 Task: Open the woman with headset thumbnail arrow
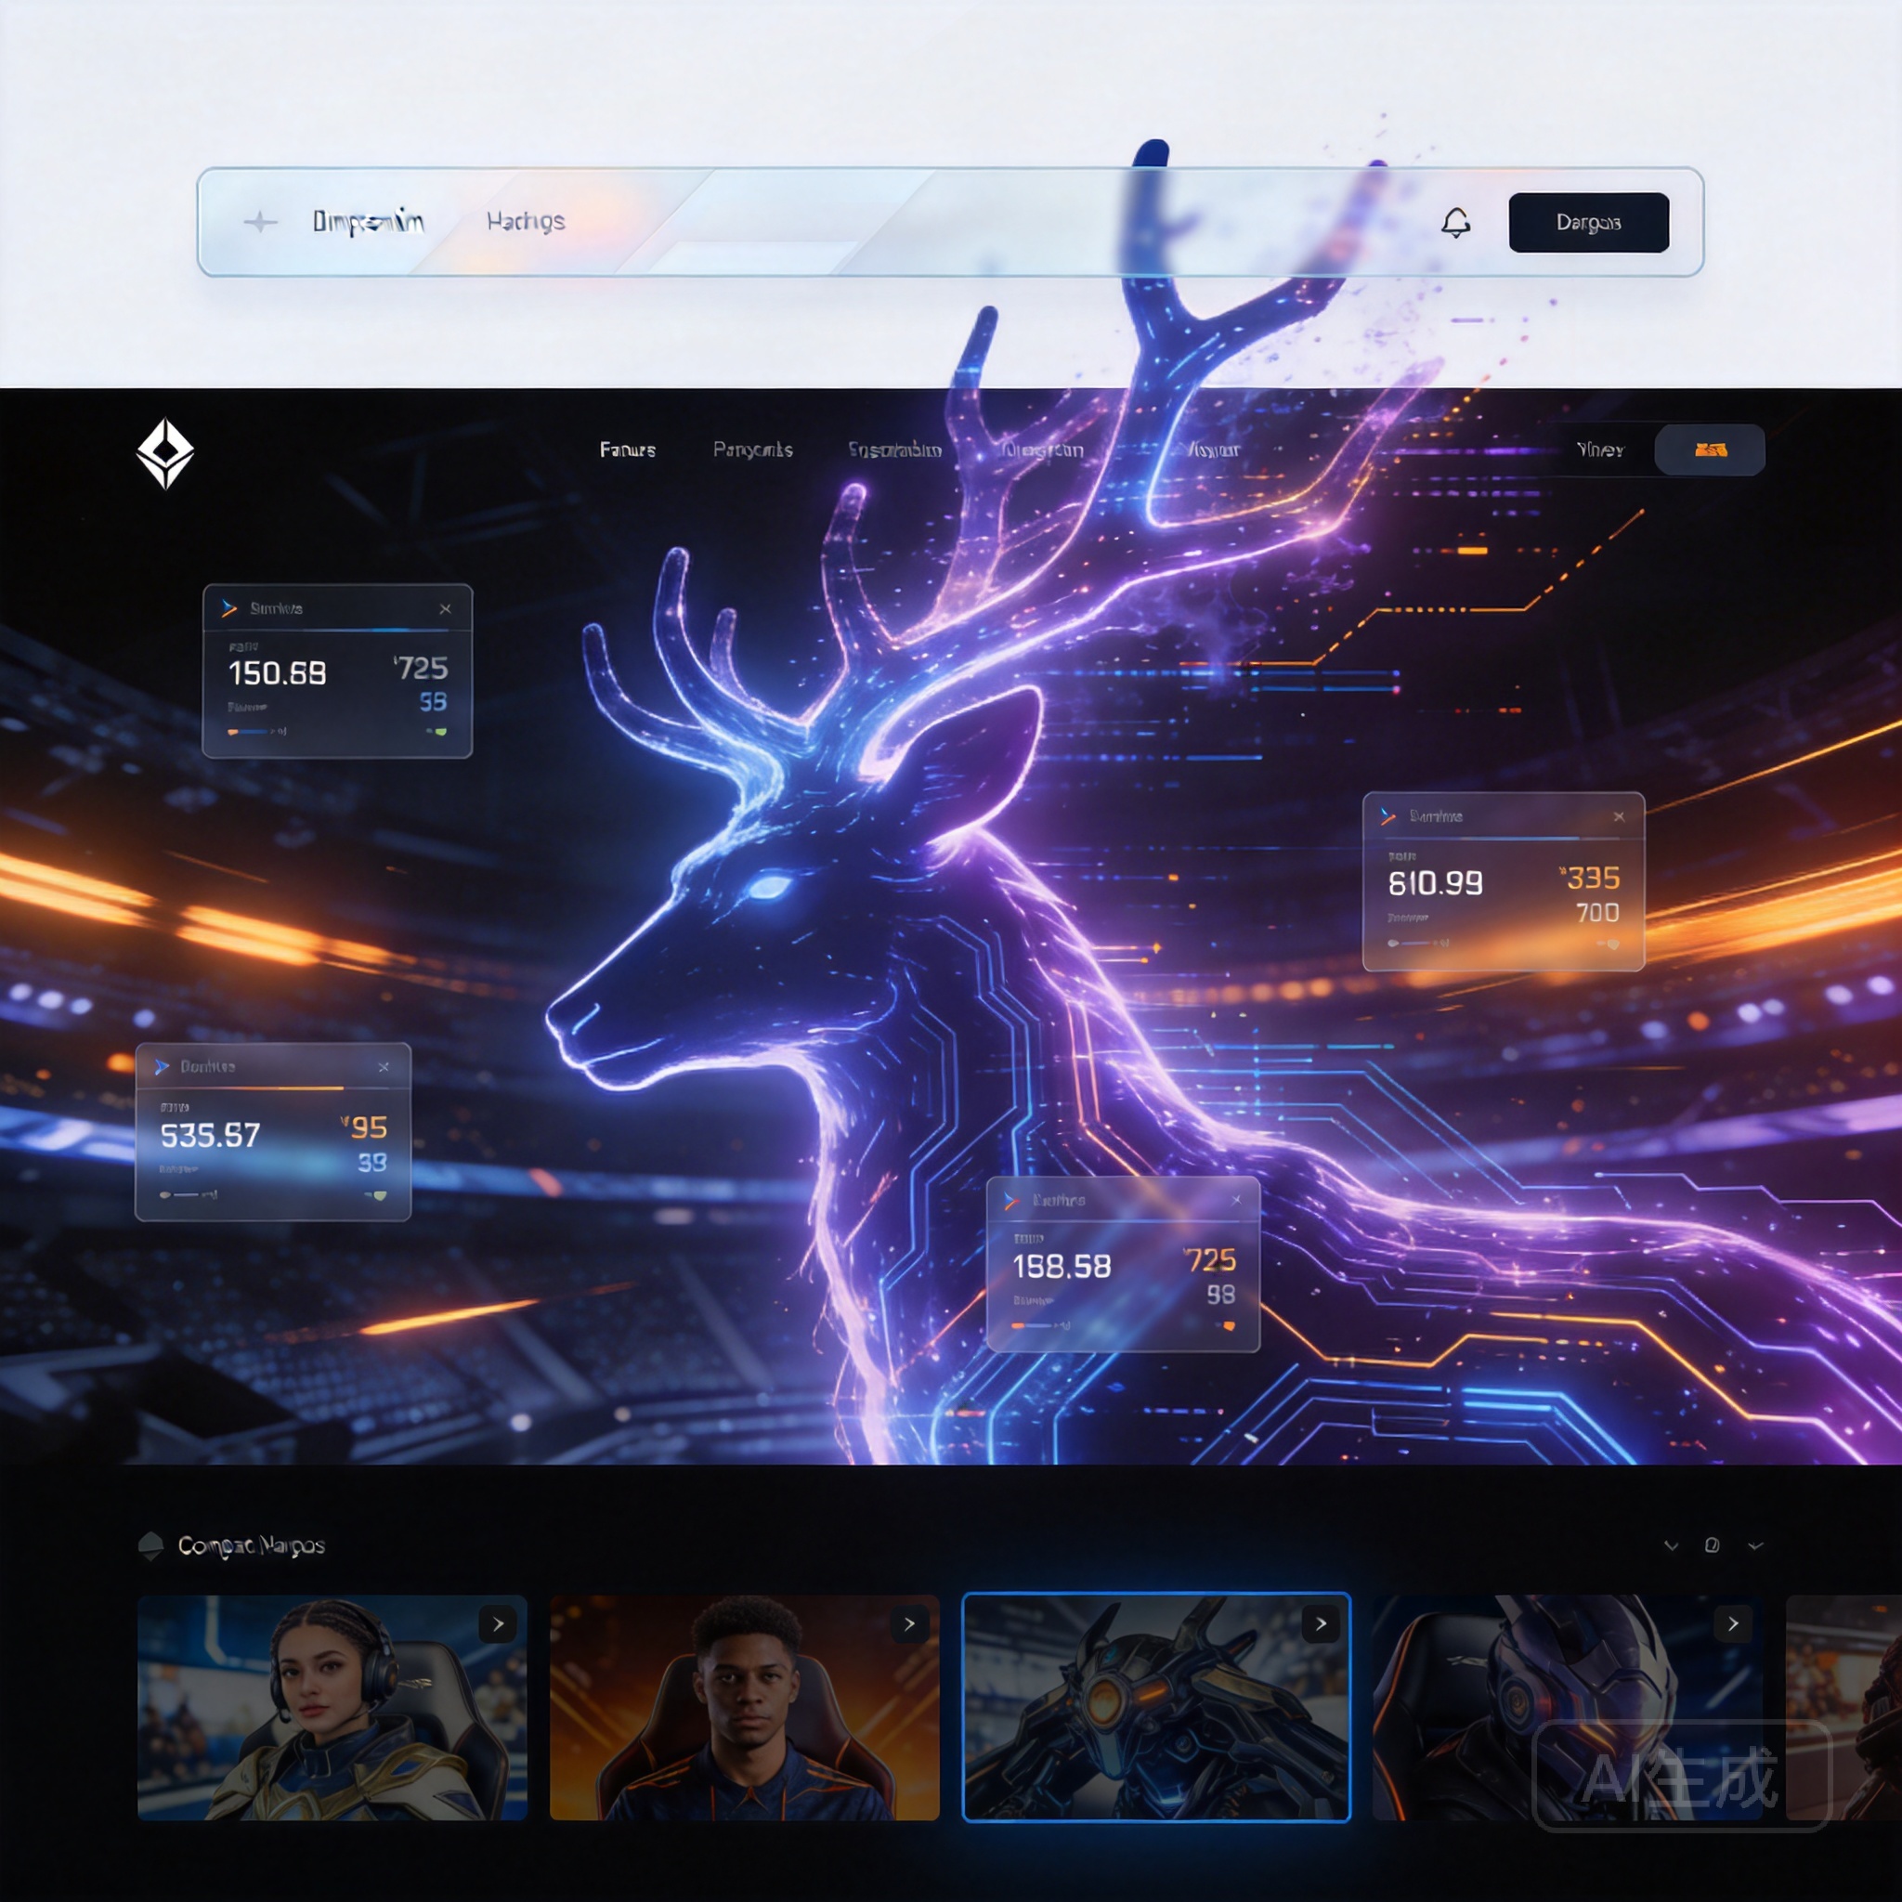497,1624
